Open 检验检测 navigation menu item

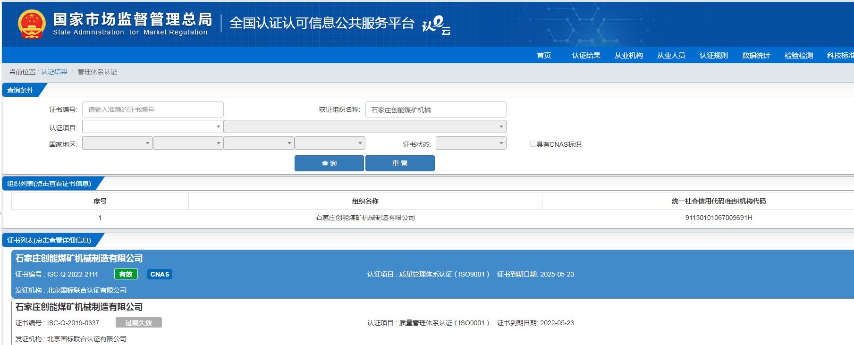click(799, 55)
